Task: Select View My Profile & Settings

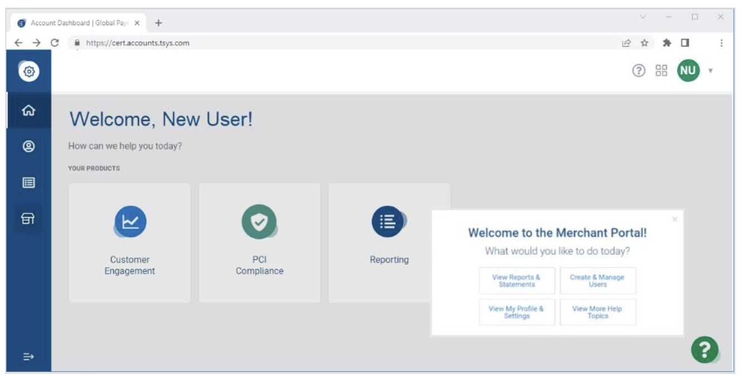Action: (x=517, y=312)
